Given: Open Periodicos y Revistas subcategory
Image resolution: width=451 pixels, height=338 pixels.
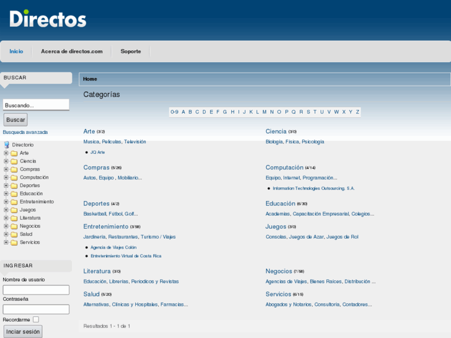Looking at the screenshot, I should [x=155, y=282].
